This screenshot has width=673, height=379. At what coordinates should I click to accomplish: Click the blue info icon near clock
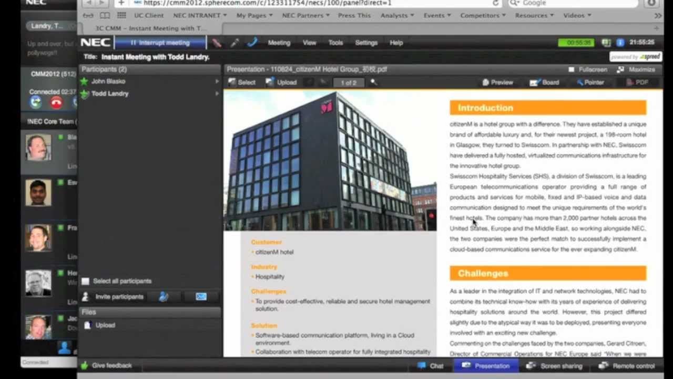(x=620, y=43)
